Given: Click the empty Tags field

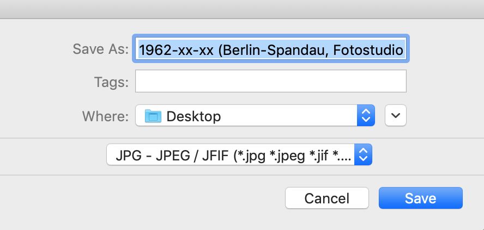Looking at the screenshot, I should (270, 82).
